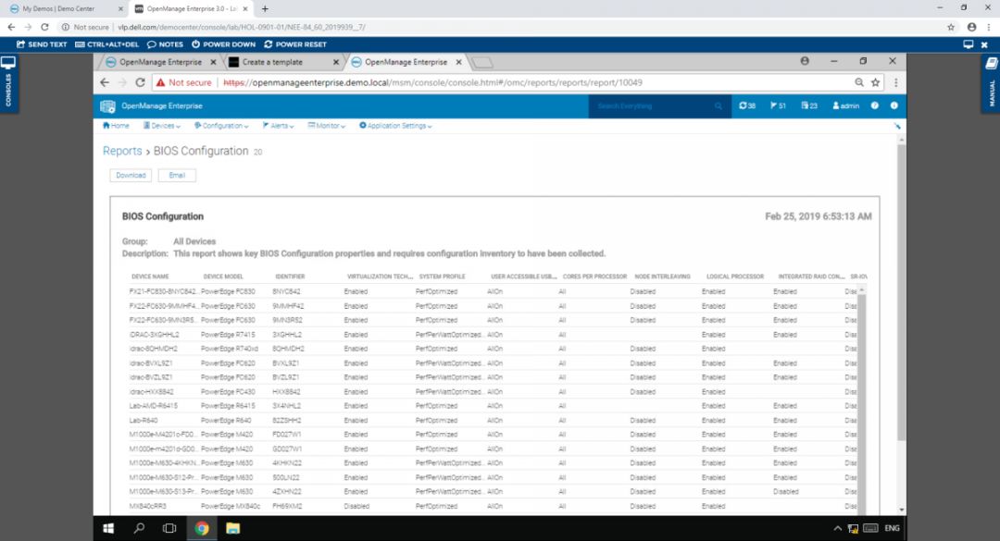
Task: Show hidden system tray icons
Action: 837,528
